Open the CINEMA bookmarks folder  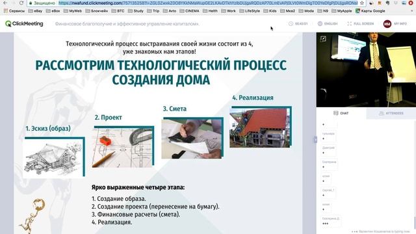(189, 11)
